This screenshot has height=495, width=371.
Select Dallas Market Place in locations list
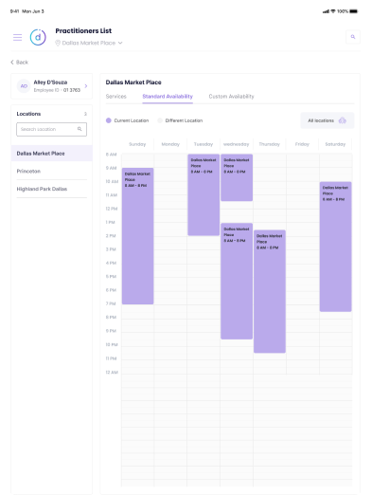pos(52,154)
